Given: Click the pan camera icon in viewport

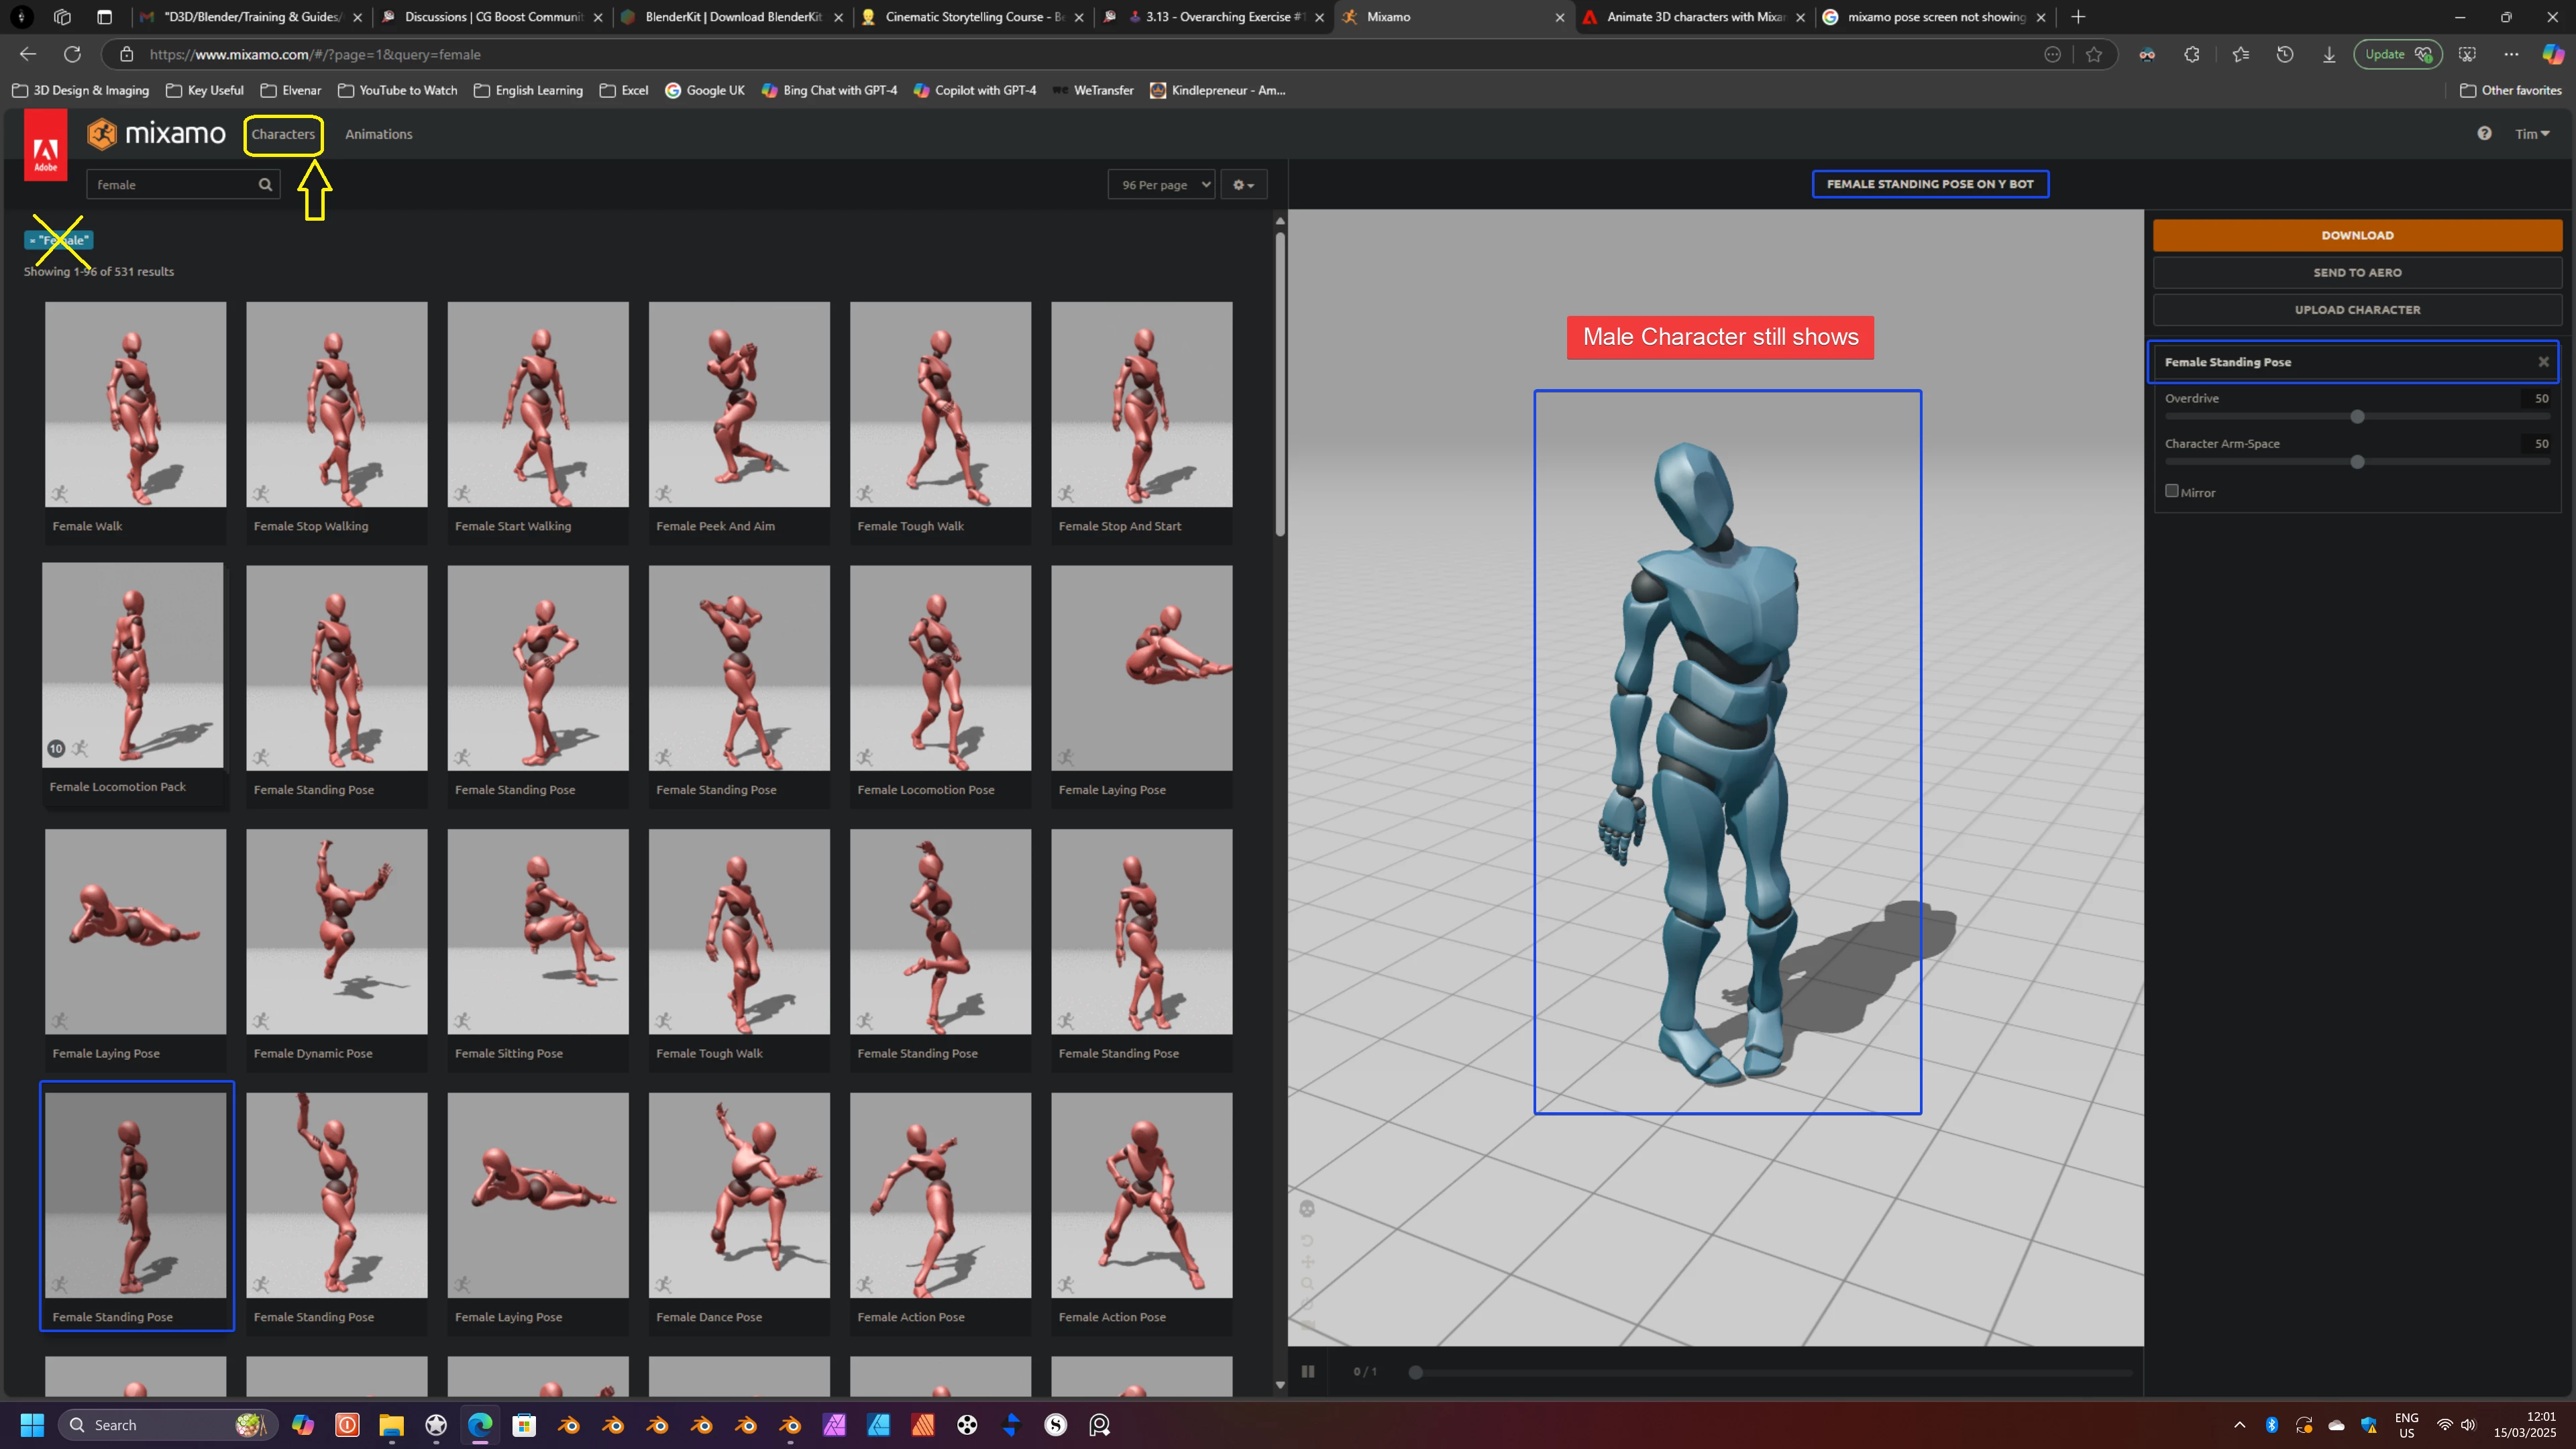Looking at the screenshot, I should tap(1307, 1262).
